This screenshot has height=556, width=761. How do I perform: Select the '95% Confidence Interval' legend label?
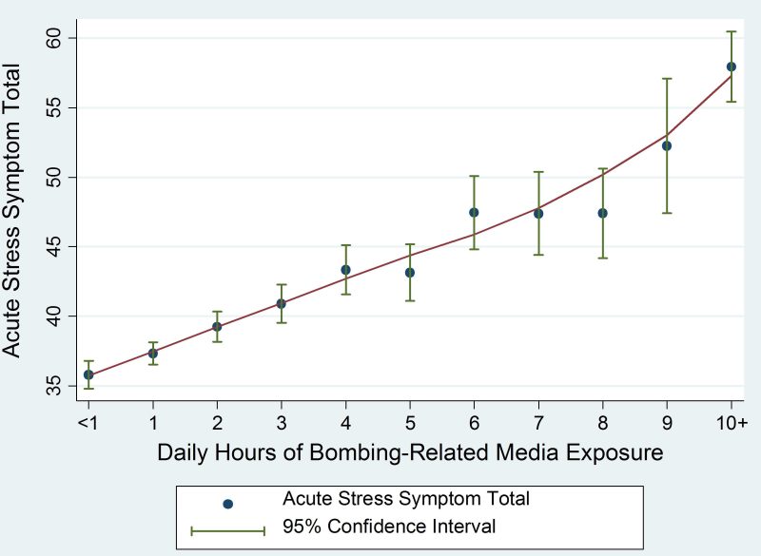[390, 527]
